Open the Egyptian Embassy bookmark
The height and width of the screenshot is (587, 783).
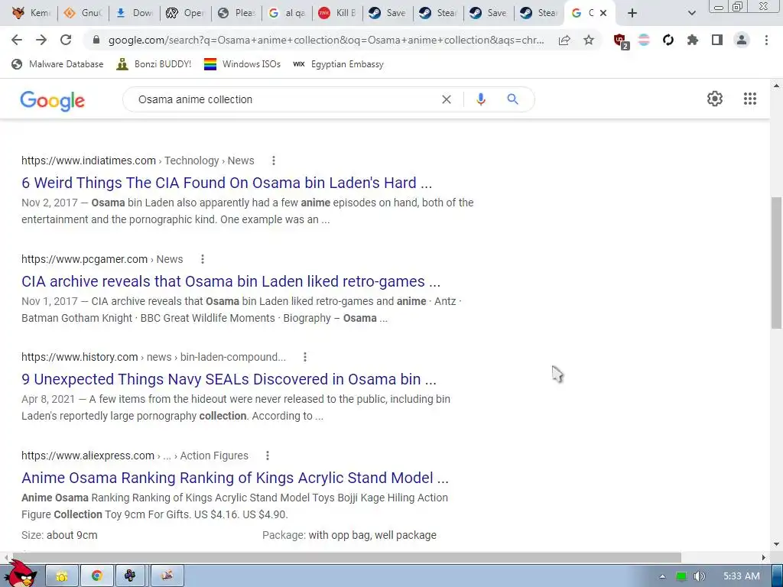click(338, 64)
